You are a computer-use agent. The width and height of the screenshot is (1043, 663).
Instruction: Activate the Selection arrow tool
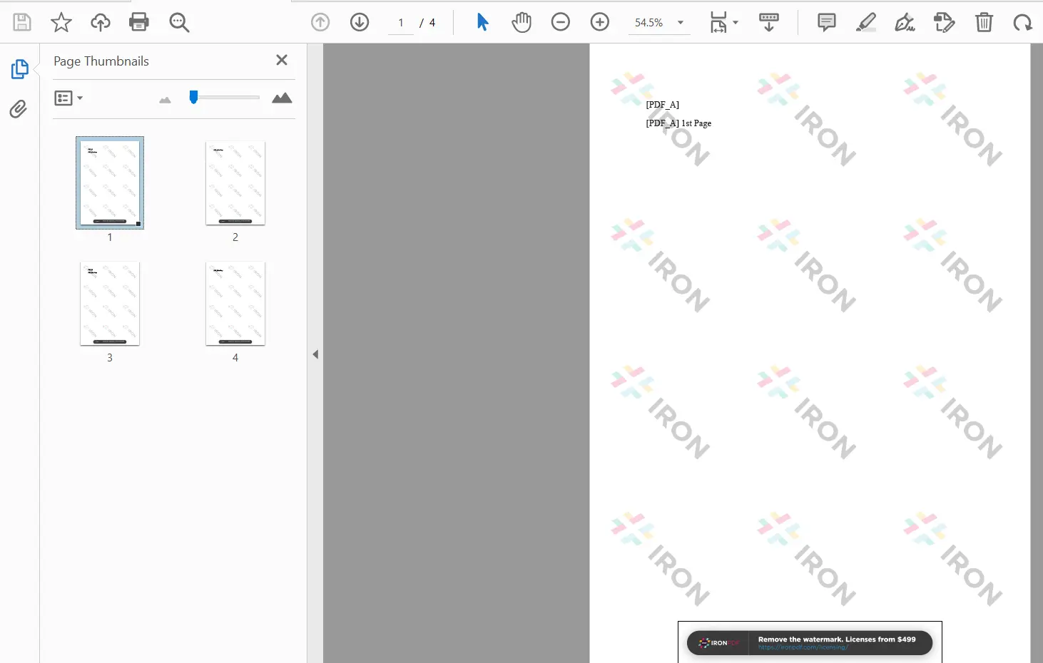[x=483, y=22]
